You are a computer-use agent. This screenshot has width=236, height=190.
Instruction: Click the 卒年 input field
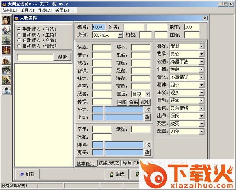click(102, 129)
